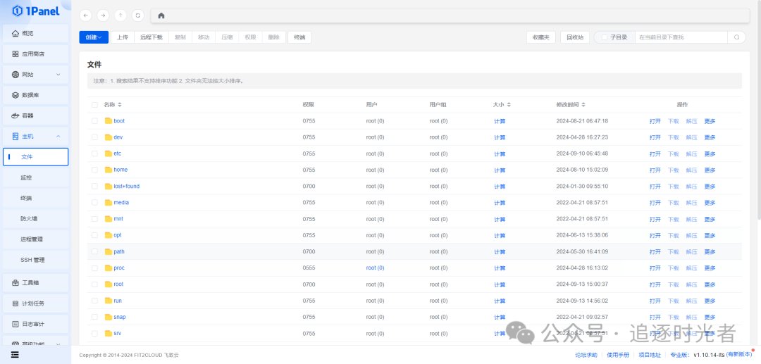Click the search input in current directory

680,37
